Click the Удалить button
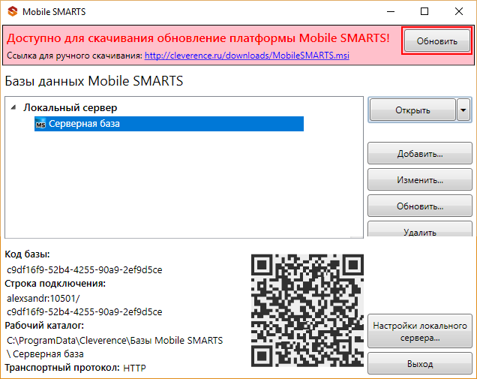 click(x=420, y=230)
